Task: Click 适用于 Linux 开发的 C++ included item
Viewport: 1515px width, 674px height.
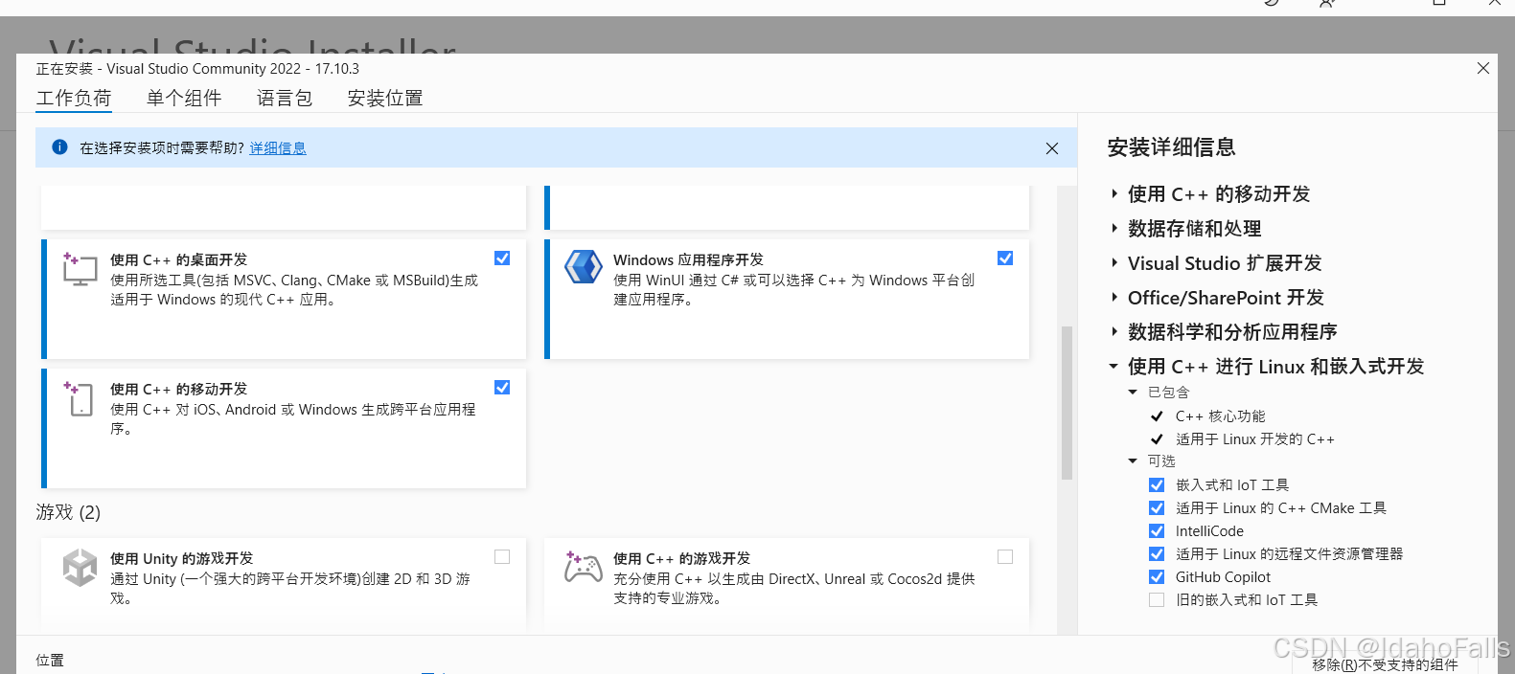Action: click(1255, 439)
